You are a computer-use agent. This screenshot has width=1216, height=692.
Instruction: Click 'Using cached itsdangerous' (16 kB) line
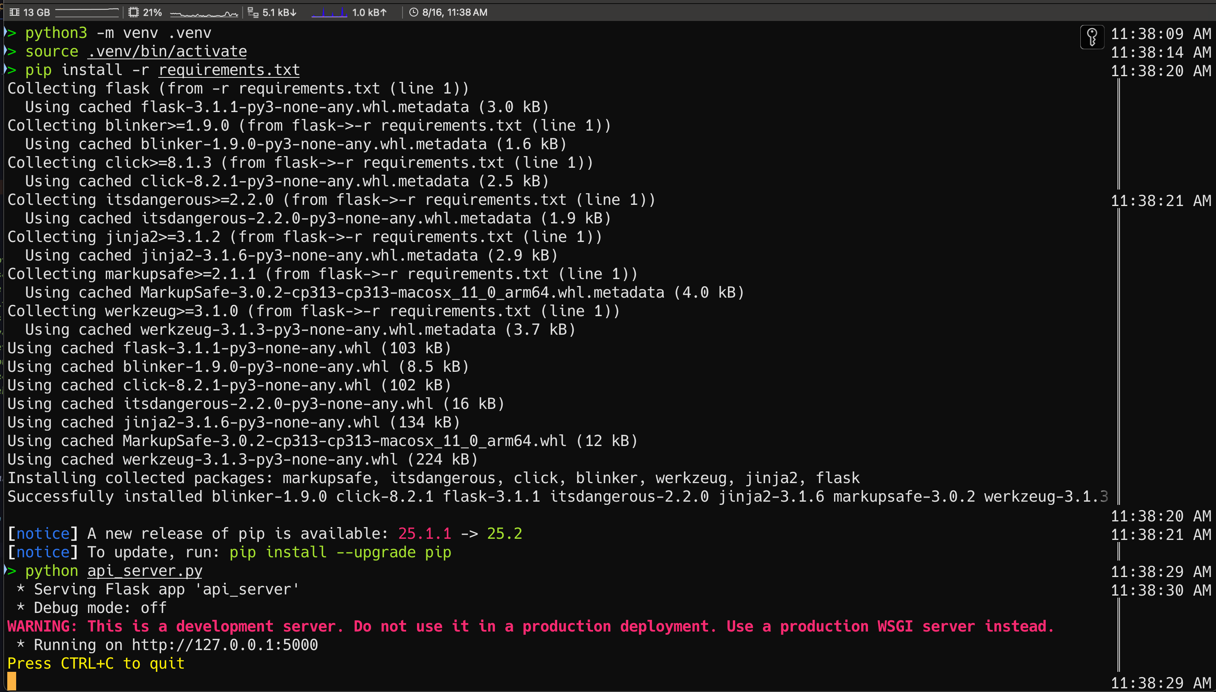(256, 404)
